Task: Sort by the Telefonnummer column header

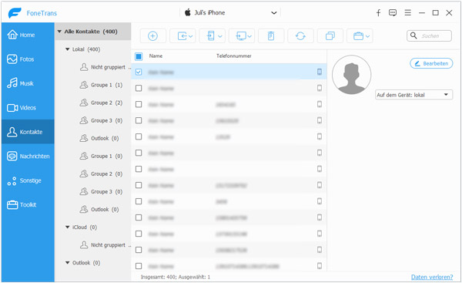Action: pyautogui.click(x=234, y=56)
